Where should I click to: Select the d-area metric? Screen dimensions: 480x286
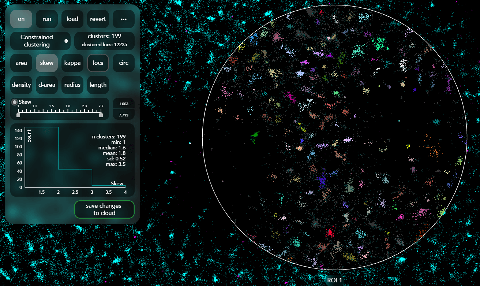coord(46,85)
